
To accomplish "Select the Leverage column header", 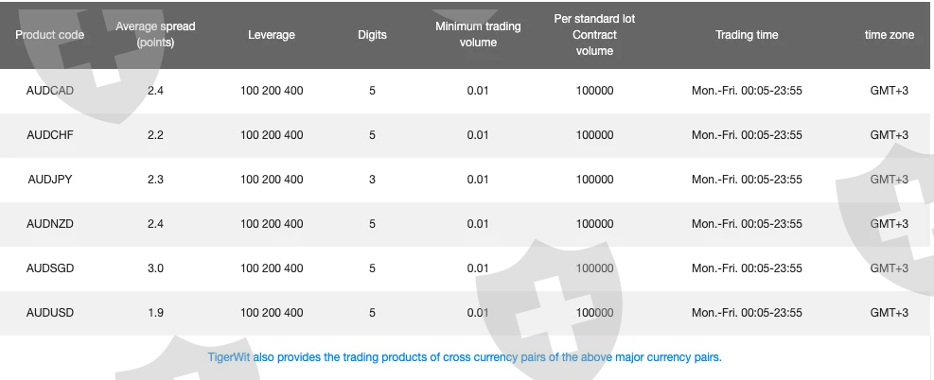I will 272,34.
